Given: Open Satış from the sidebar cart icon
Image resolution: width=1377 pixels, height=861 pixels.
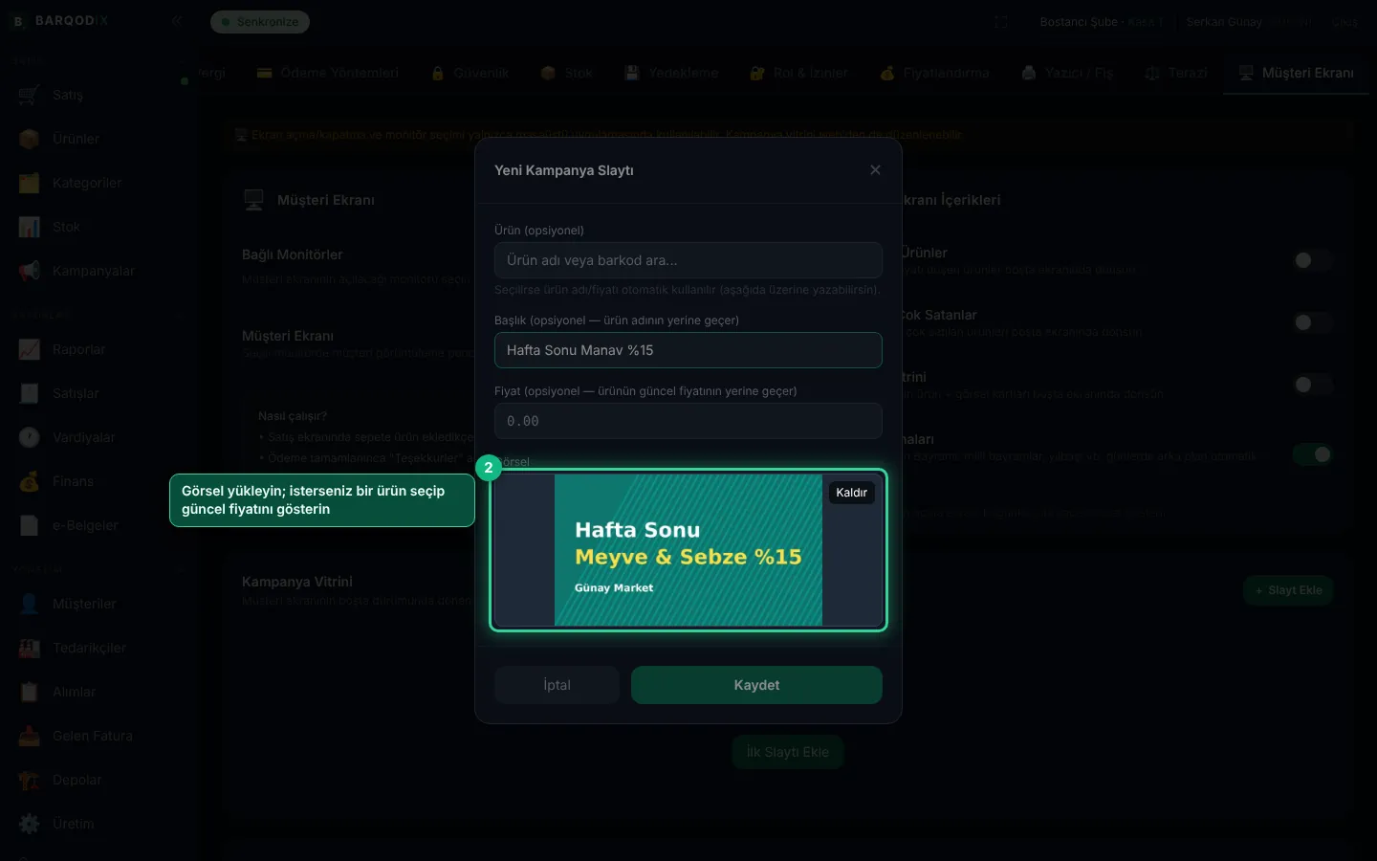Looking at the screenshot, I should (x=30, y=95).
